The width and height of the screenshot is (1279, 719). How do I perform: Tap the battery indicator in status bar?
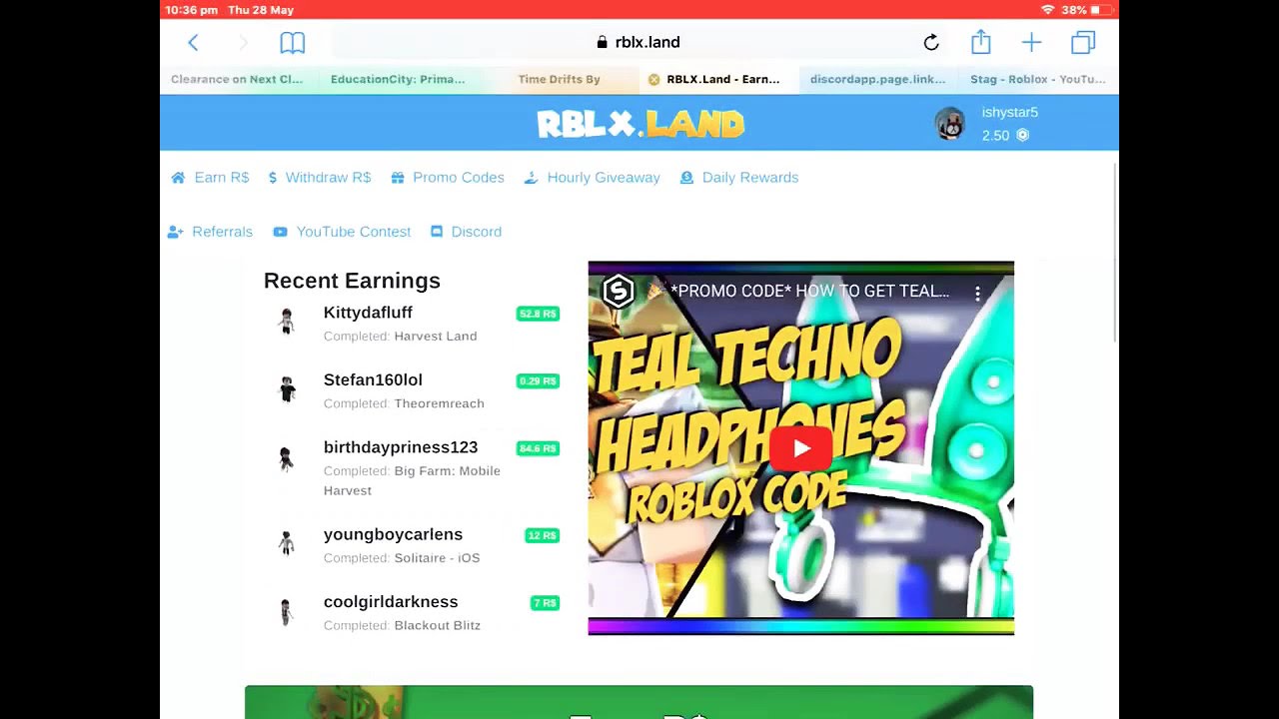click(1101, 10)
